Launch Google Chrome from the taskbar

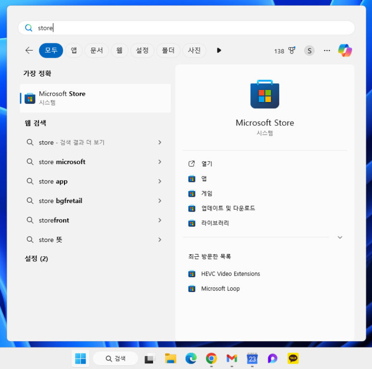click(211, 358)
